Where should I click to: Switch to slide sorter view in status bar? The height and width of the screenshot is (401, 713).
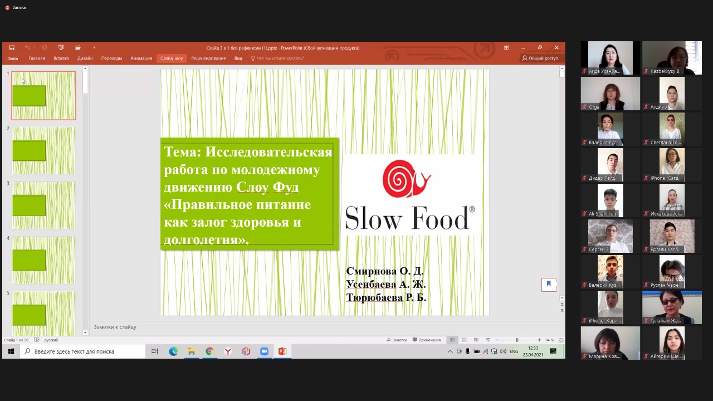click(x=464, y=340)
